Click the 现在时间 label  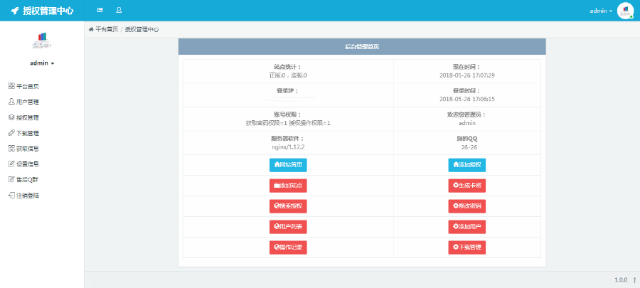(467, 68)
